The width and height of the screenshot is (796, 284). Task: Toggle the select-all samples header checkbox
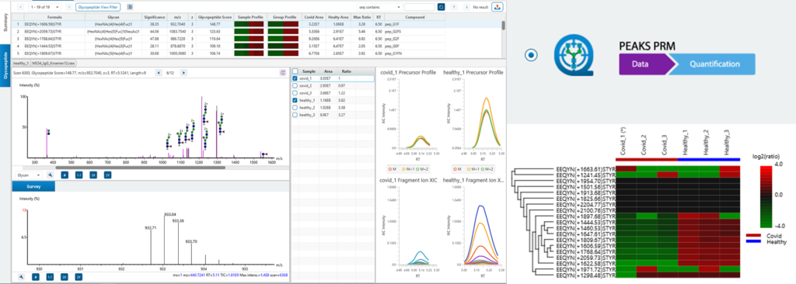(295, 71)
